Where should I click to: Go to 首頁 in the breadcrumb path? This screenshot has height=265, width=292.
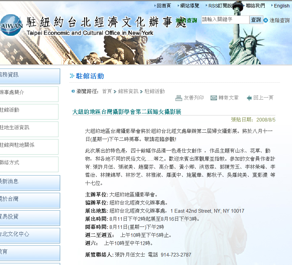click(107, 91)
